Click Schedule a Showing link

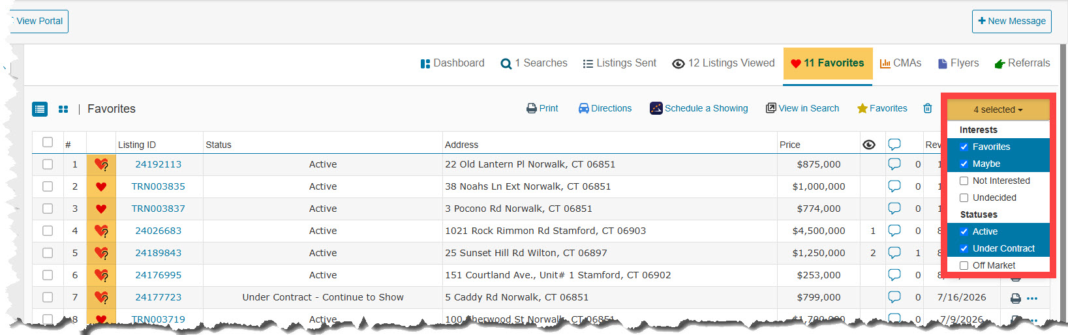pyautogui.click(x=699, y=108)
